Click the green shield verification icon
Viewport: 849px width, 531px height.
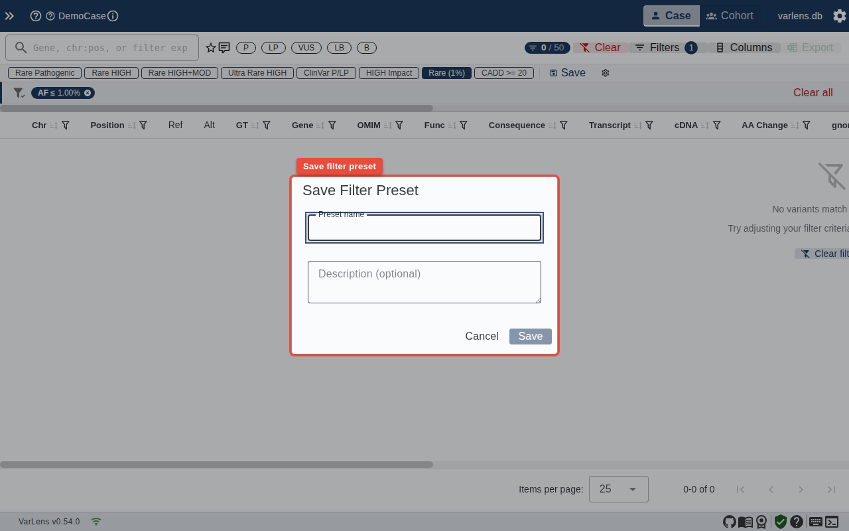click(780, 522)
